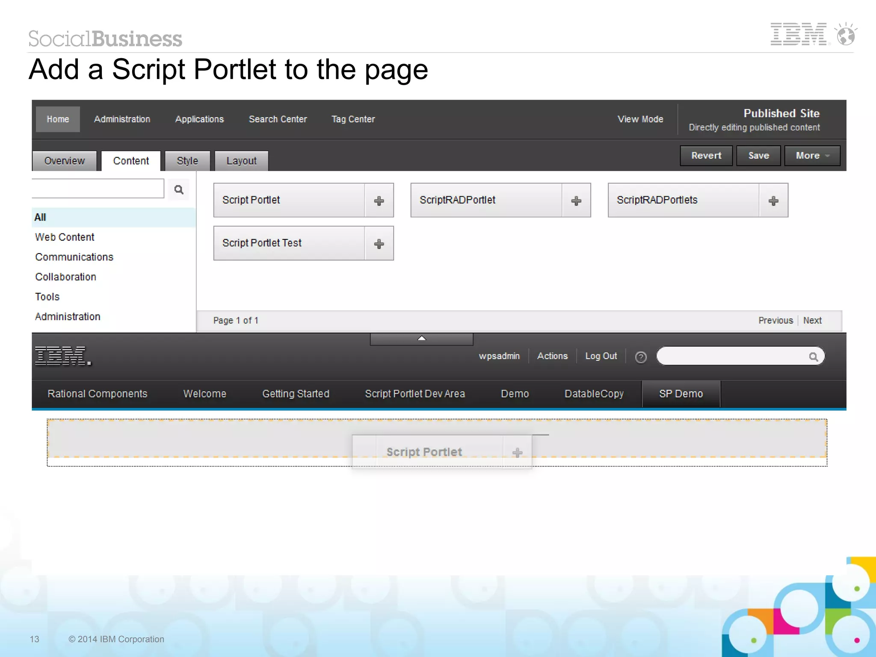Open the Search Center menu item
The image size is (876, 657).
[x=278, y=119]
